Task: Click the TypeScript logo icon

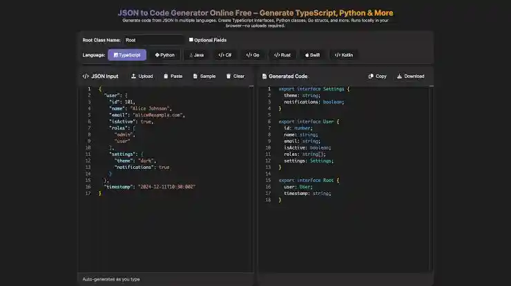Action: coord(116,55)
